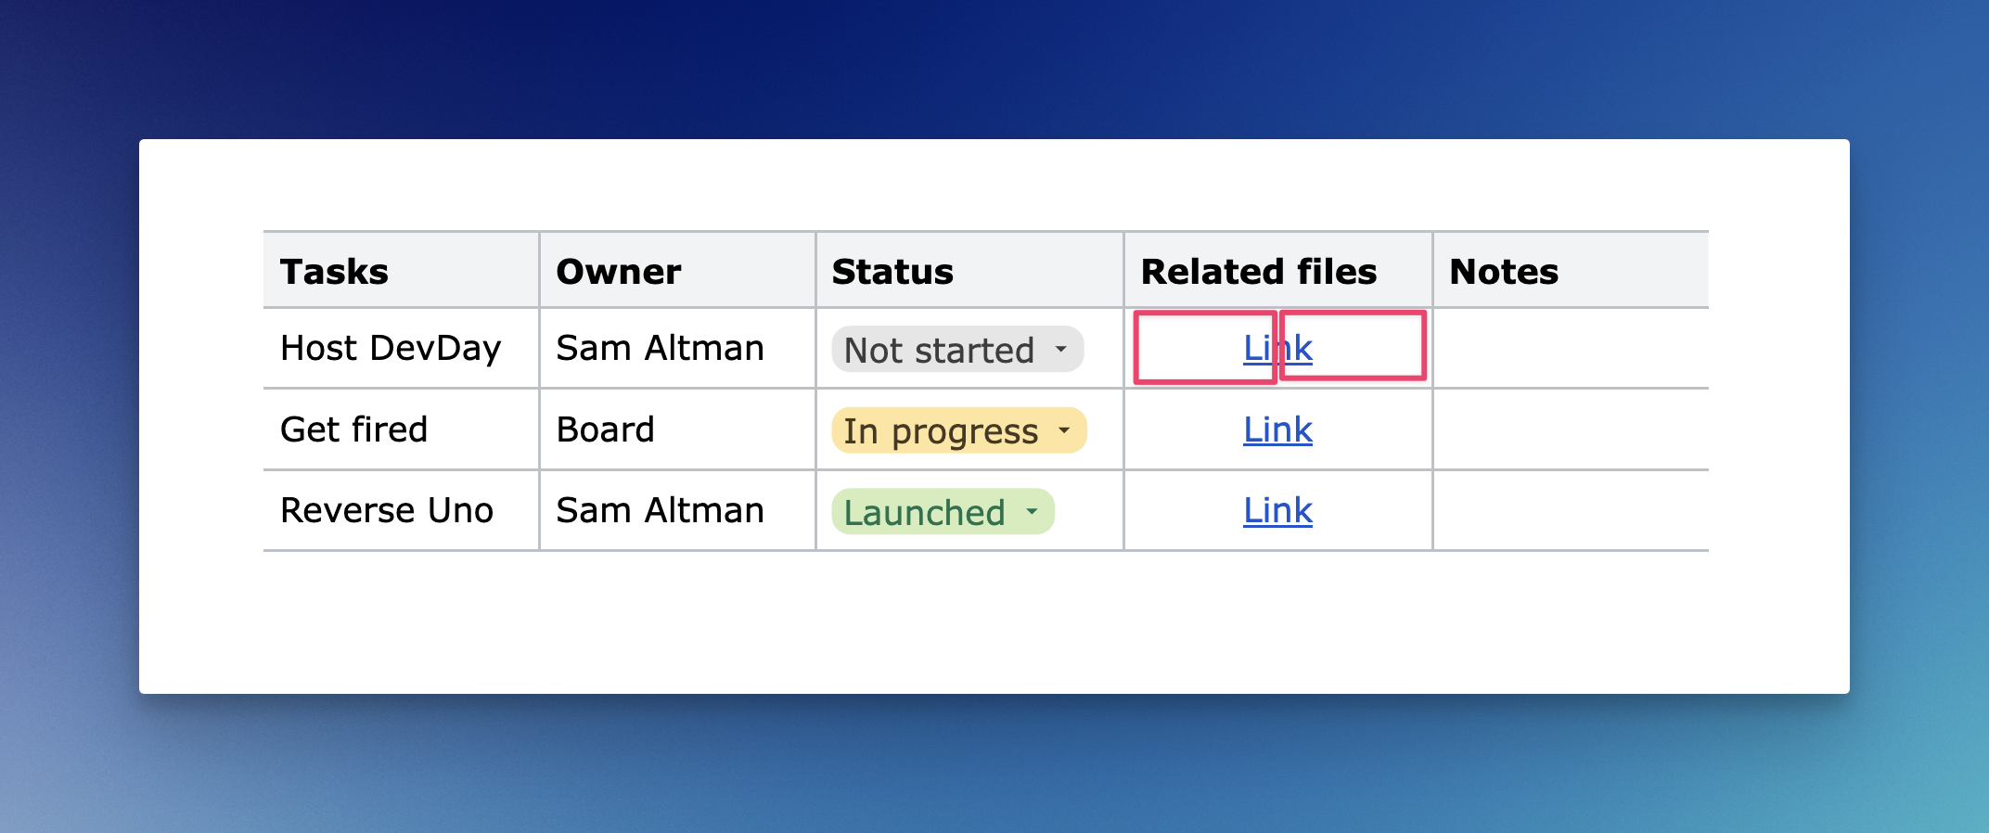The image size is (1989, 833).
Task: Open the Link for Reverse Uno
Action: point(1277,510)
